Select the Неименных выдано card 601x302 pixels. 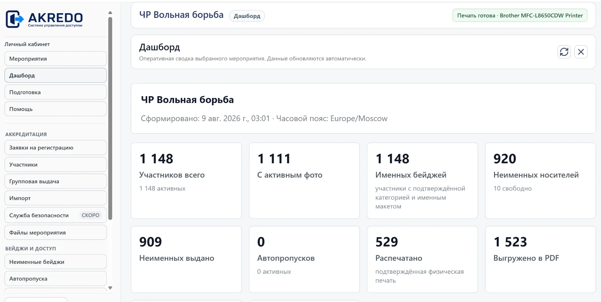click(x=186, y=259)
